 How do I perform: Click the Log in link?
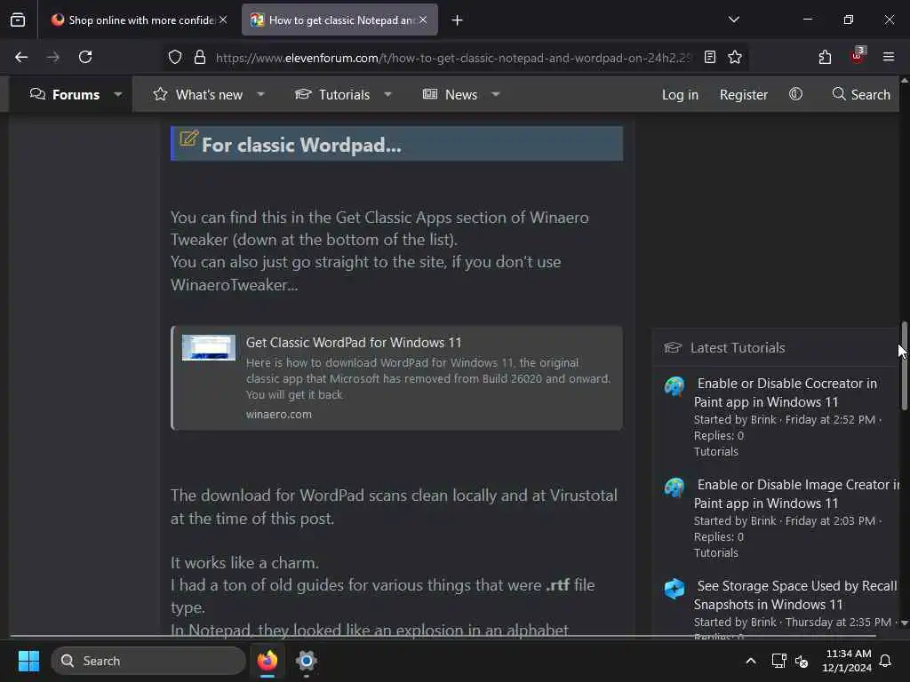tap(680, 94)
